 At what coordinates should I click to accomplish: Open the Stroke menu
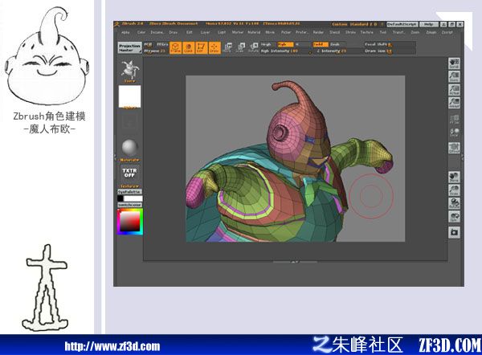(x=350, y=32)
